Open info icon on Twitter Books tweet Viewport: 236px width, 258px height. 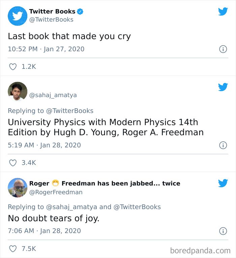pos(223,49)
